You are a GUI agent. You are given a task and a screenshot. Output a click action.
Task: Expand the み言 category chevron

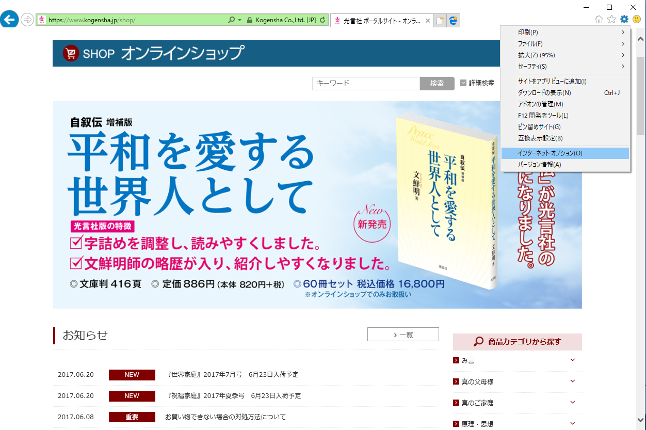click(x=573, y=360)
